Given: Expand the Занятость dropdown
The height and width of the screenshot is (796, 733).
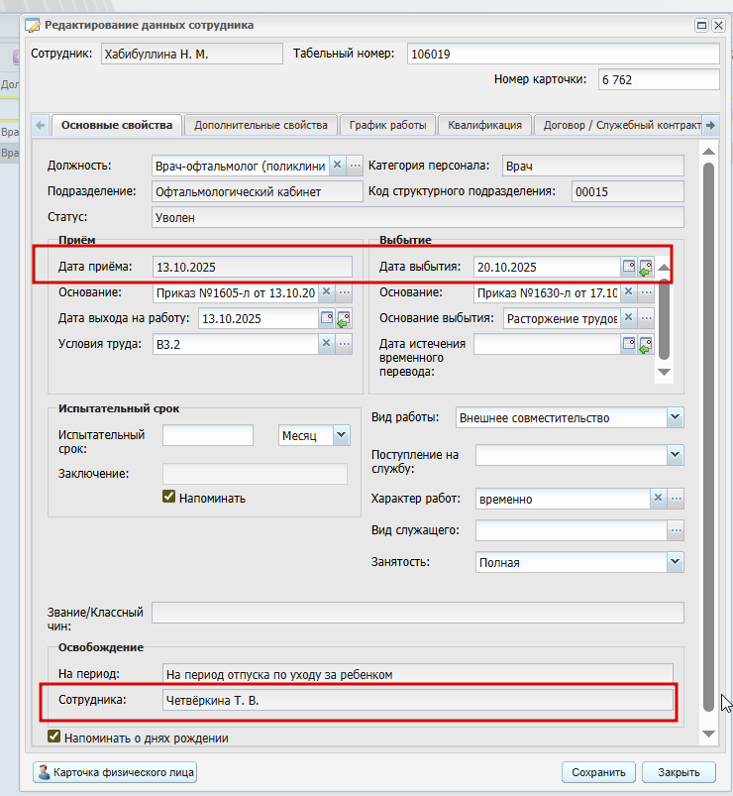Looking at the screenshot, I should pyautogui.click(x=675, y=562).
